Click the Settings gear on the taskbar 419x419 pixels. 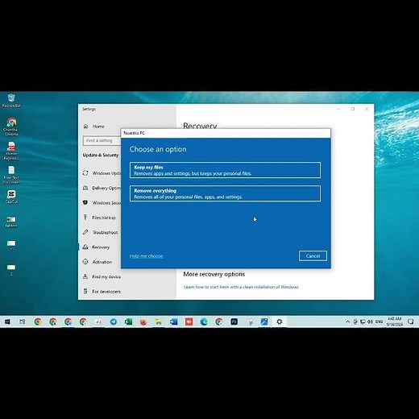pyautogui.click(x=280, y=322)
